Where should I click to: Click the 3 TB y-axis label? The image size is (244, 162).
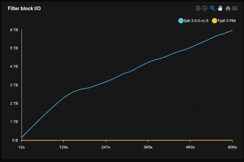pyautogui.click(x=14, y=85)
